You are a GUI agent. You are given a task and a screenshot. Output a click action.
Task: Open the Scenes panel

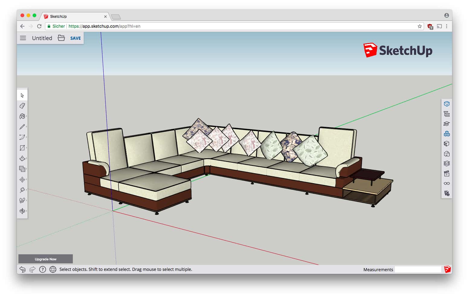coord(446,174)
